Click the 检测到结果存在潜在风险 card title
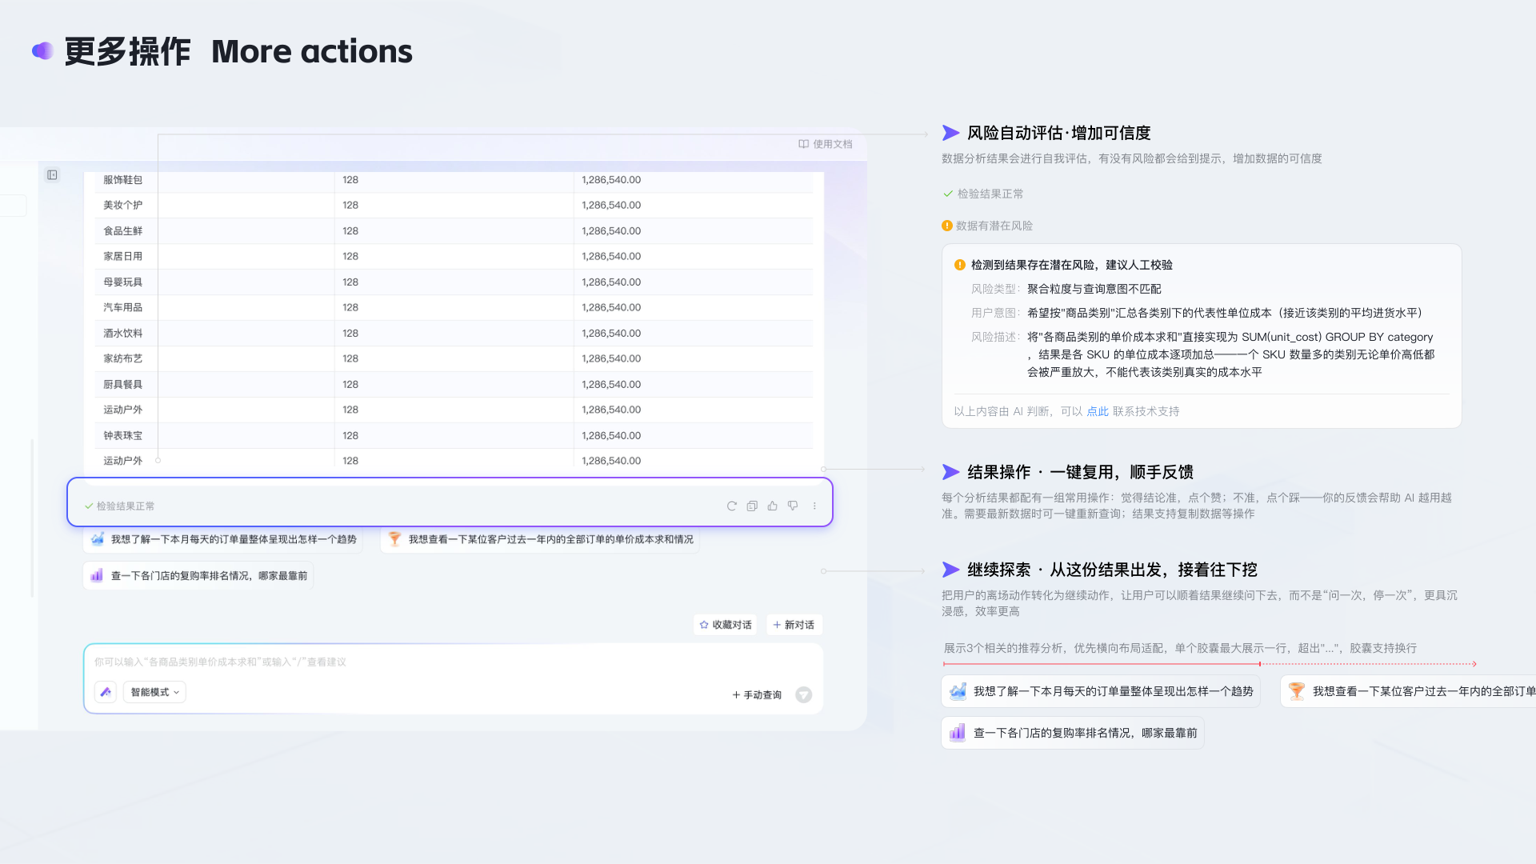The width and height of the screenshot is (1536, 864). [x=1072, y=265]
